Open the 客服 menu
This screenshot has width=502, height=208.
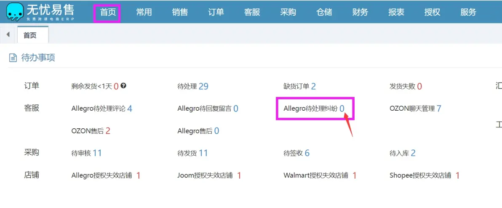(252, 13)
